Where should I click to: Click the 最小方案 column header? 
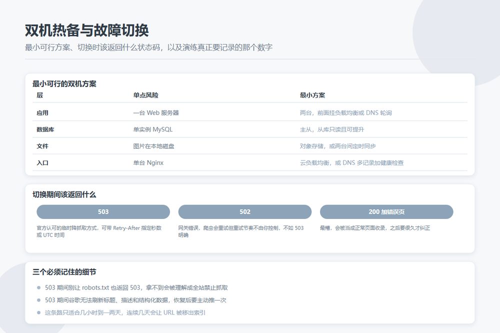point(312,95)
